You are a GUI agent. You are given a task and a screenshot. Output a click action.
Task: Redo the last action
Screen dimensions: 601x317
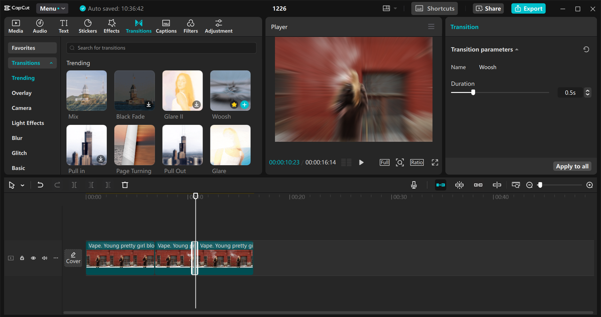tap(57, 185)
